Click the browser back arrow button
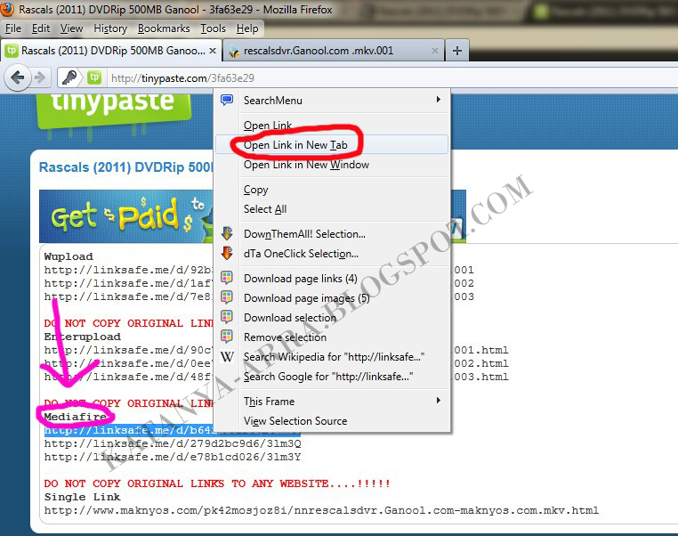Viewport: 678px width, 536px height. coord(17,78)
